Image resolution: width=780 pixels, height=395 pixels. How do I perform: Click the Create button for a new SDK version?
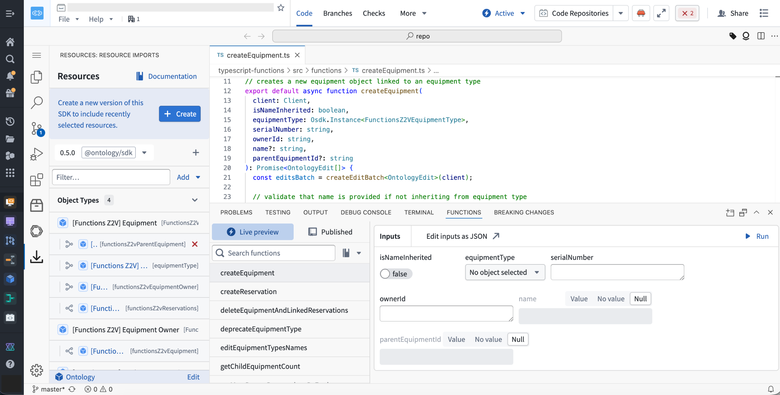point(180,114)
